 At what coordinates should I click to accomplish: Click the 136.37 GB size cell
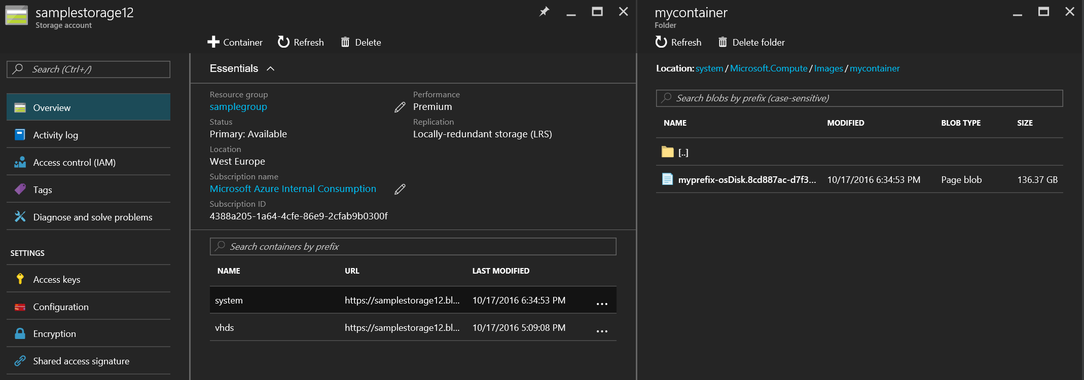(x=1037, y=180)
